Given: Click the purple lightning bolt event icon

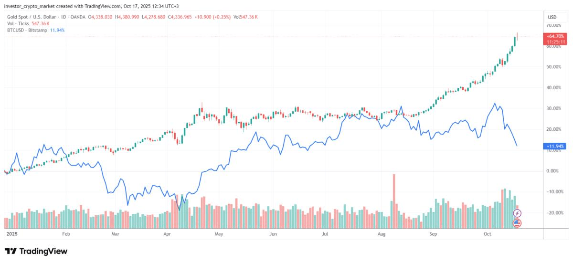Looking at the screenshot, I should pyautogui.click(x=517, y=213).
